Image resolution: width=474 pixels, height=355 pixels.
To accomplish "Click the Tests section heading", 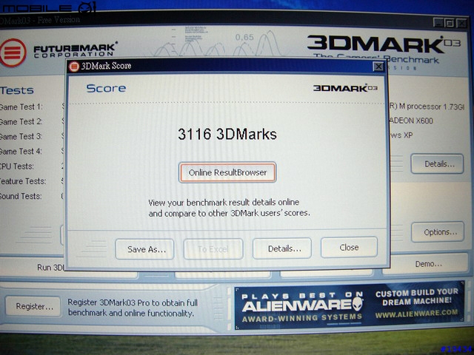I will pyautogui.click(x=16, y=90).
